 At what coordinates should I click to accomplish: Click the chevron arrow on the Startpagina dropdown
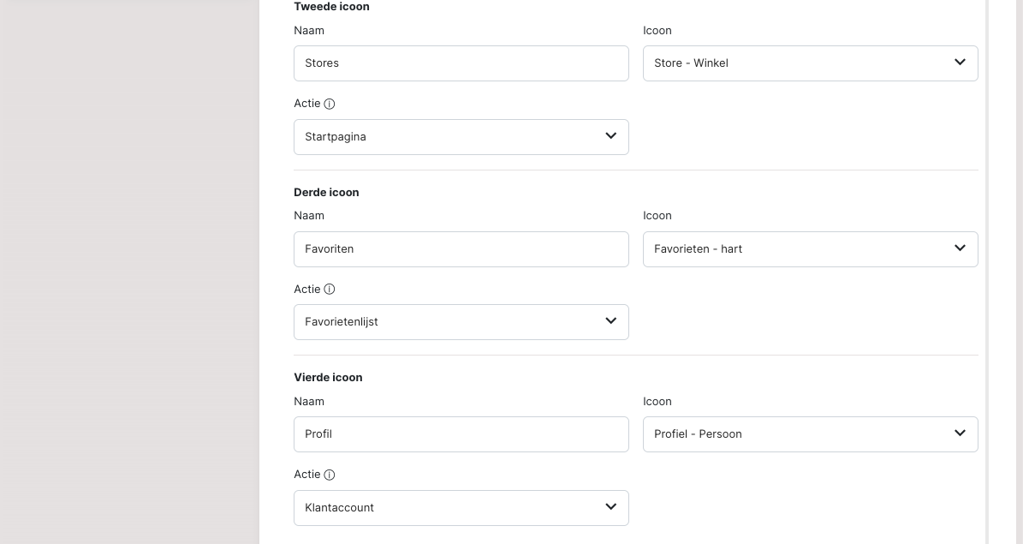coord(610,136)
